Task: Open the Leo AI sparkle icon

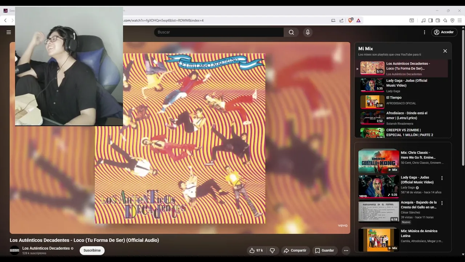Action: click(445, 20)
